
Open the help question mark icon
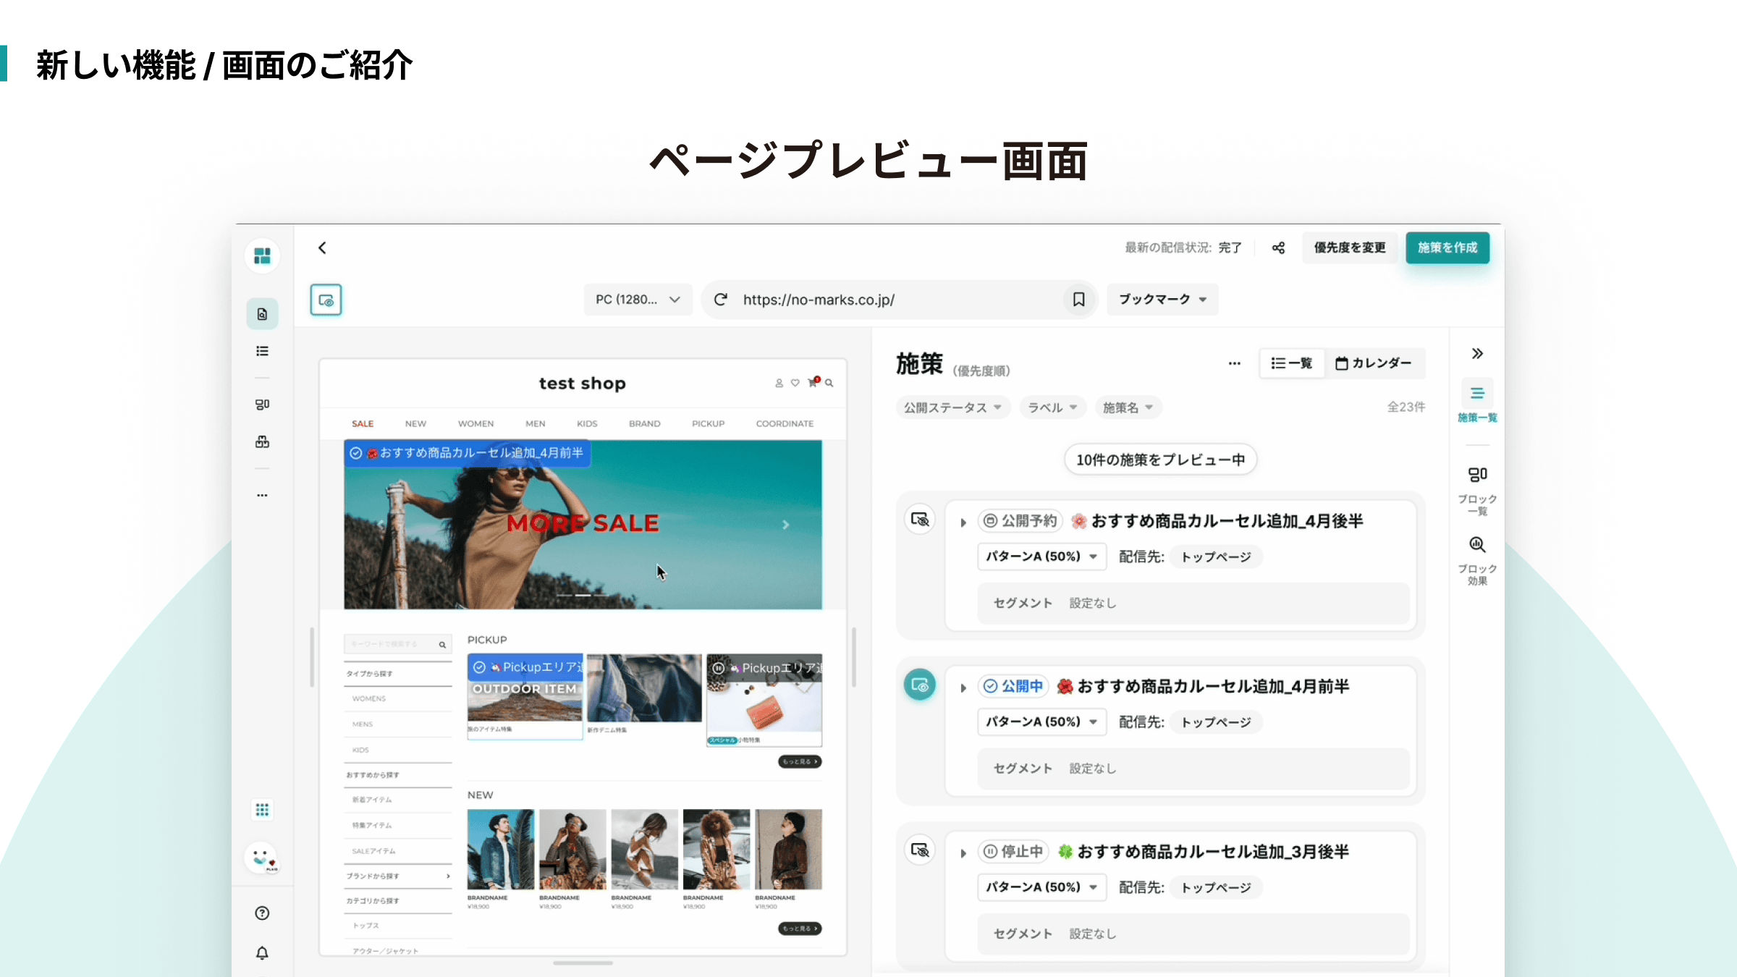(x=262, y=913)
